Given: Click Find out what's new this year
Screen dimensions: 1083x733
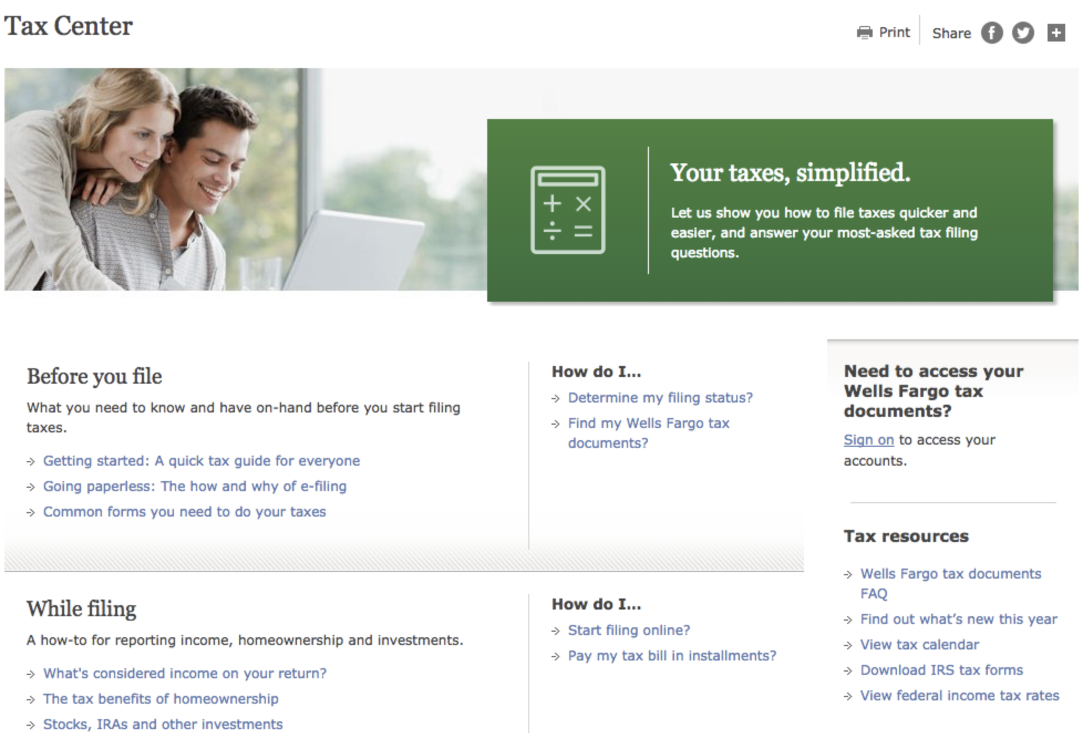Looking at the screenshot, I should coord(958,619).
